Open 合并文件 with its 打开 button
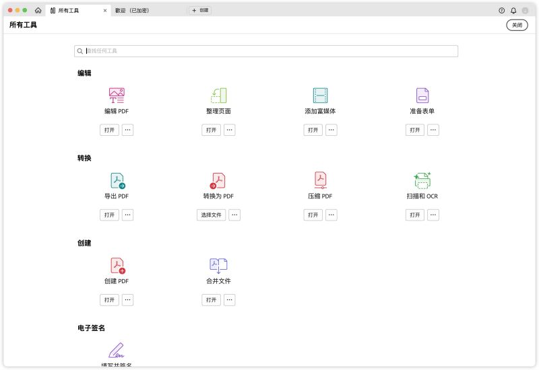 [x=211, y=300]
